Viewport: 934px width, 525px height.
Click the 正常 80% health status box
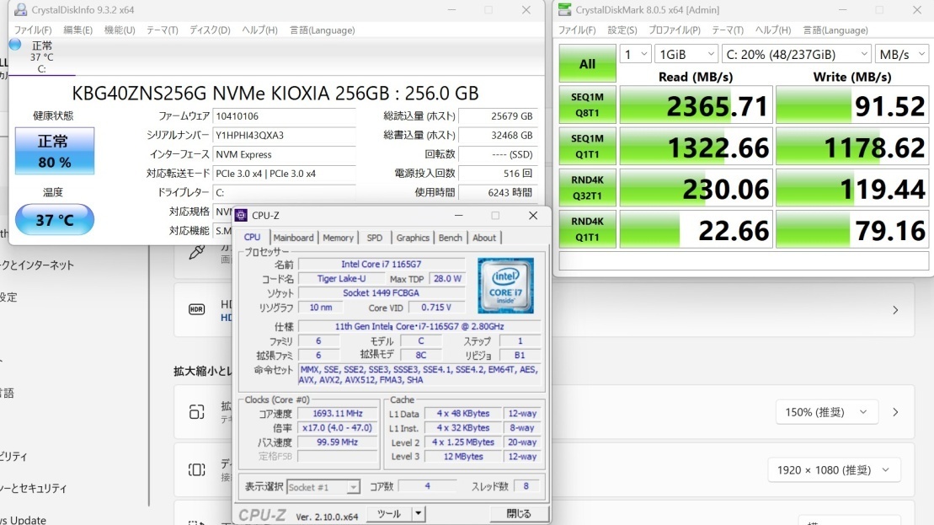click(54, 151)
